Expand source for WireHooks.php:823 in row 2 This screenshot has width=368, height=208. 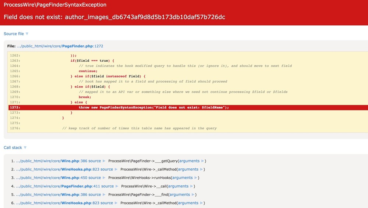[107, 169]
